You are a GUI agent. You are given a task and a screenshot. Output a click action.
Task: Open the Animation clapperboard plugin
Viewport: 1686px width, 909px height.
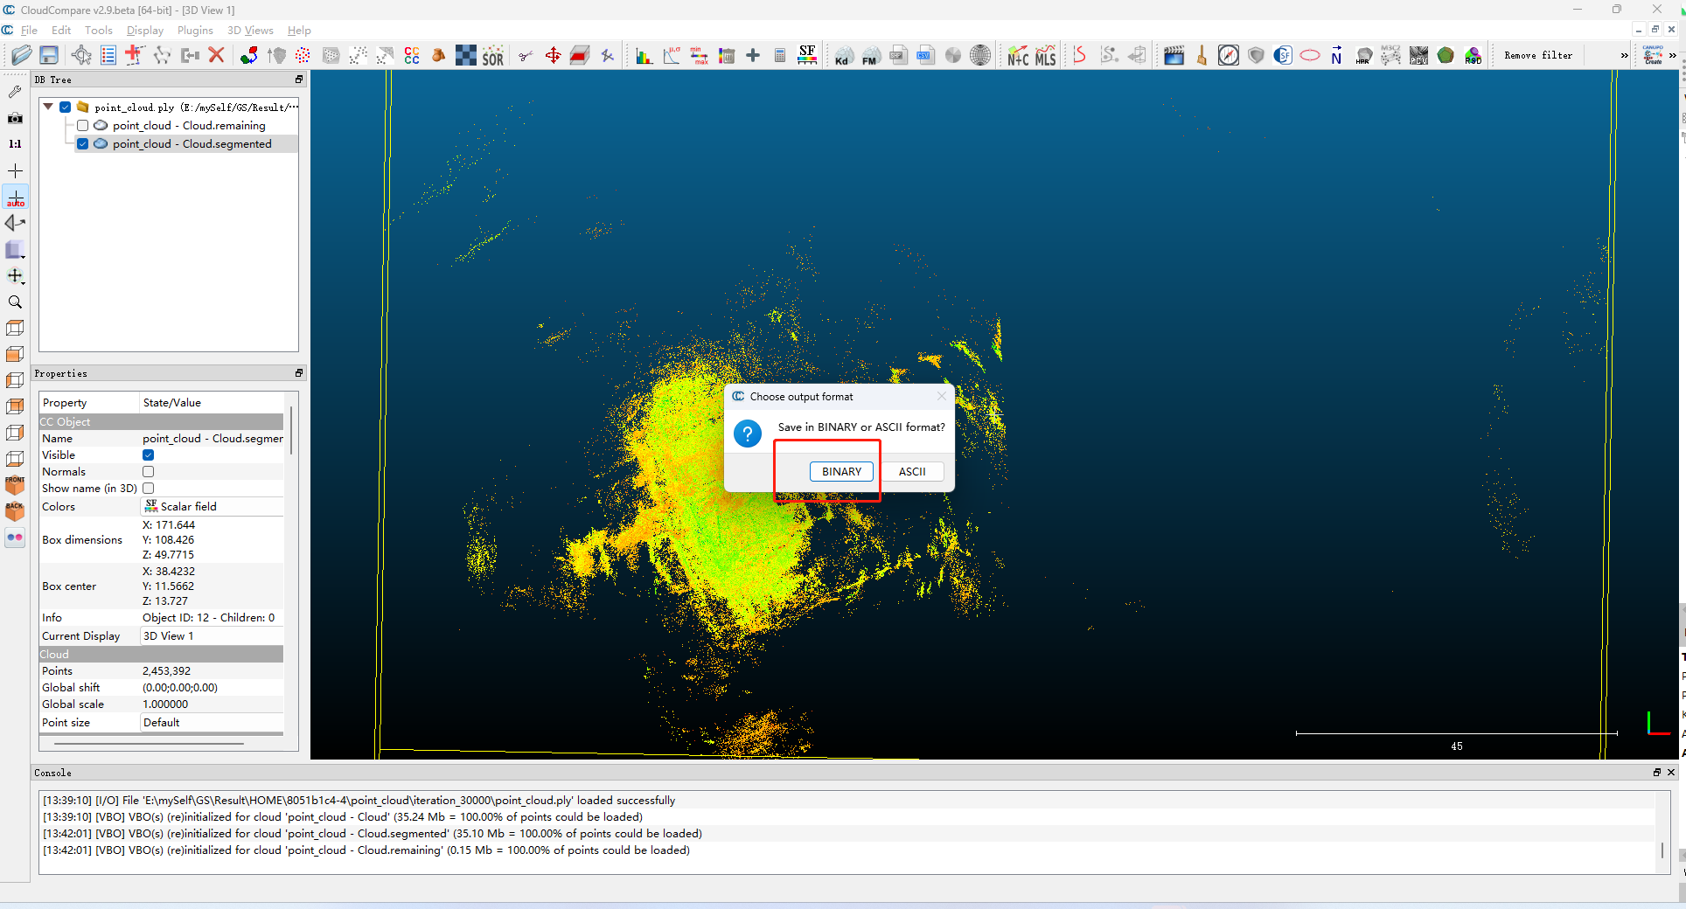point(1174,56)
